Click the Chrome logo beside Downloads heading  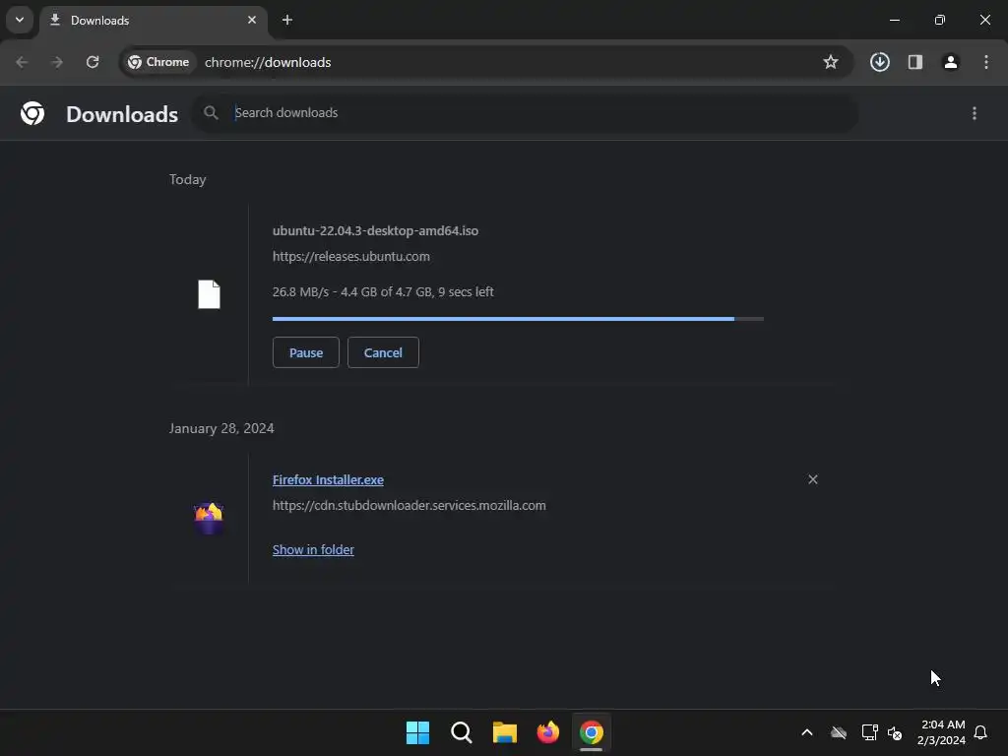coord(32,114)
